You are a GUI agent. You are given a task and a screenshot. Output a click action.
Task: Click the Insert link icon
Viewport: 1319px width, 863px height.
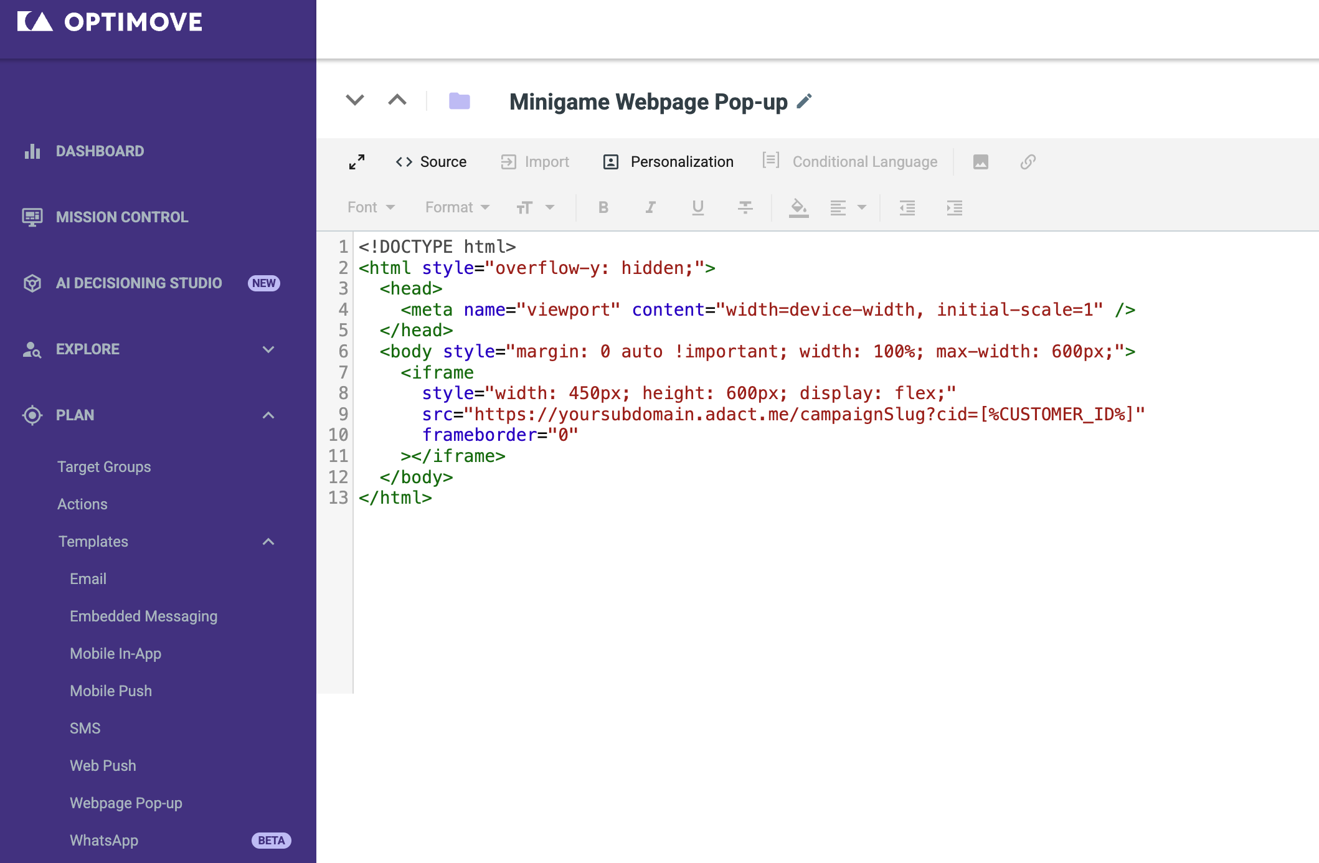click(1028, 162)
